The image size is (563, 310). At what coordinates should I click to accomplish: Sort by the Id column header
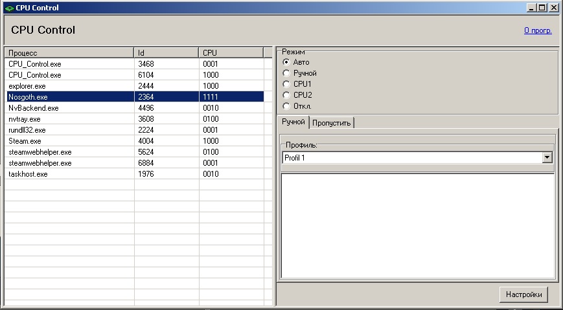pyautogui.click(x=167, y=52)
